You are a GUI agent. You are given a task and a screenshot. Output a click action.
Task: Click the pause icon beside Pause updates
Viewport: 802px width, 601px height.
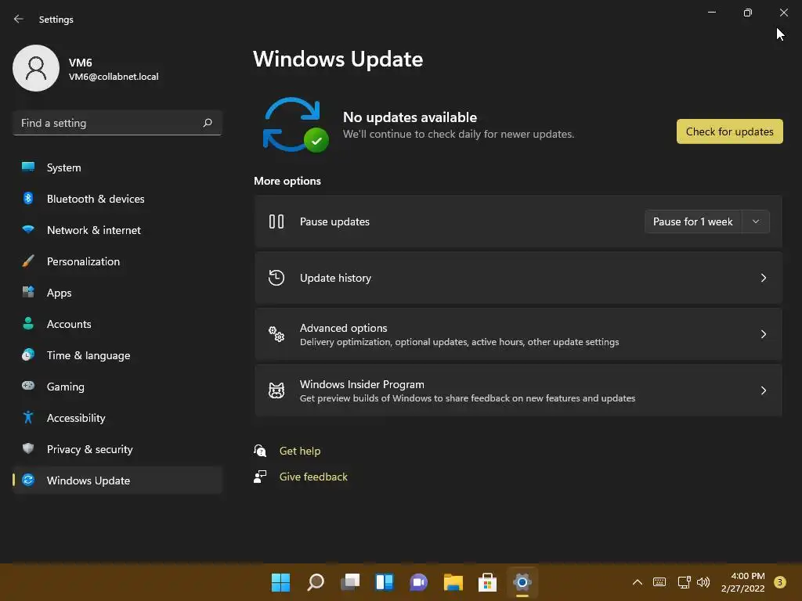276,221
